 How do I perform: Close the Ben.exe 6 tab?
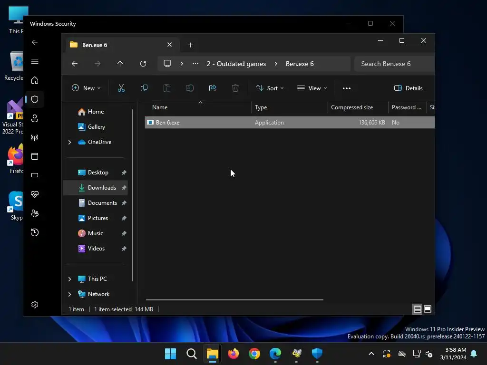pyautogui.click(x=170, y=45)
